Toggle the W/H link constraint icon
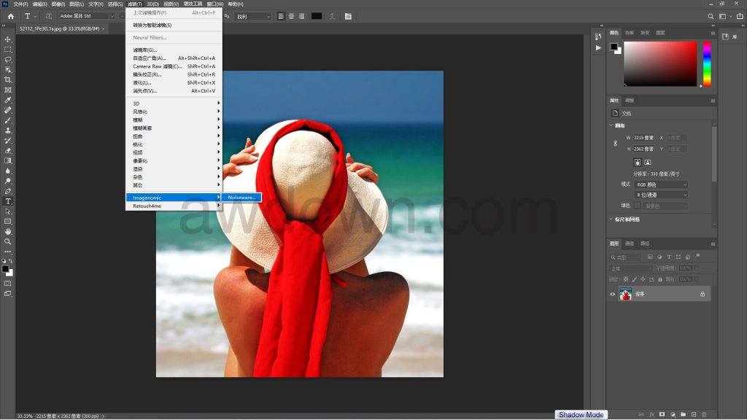Viewport: 747px width, 420px height. click(615, 144)
